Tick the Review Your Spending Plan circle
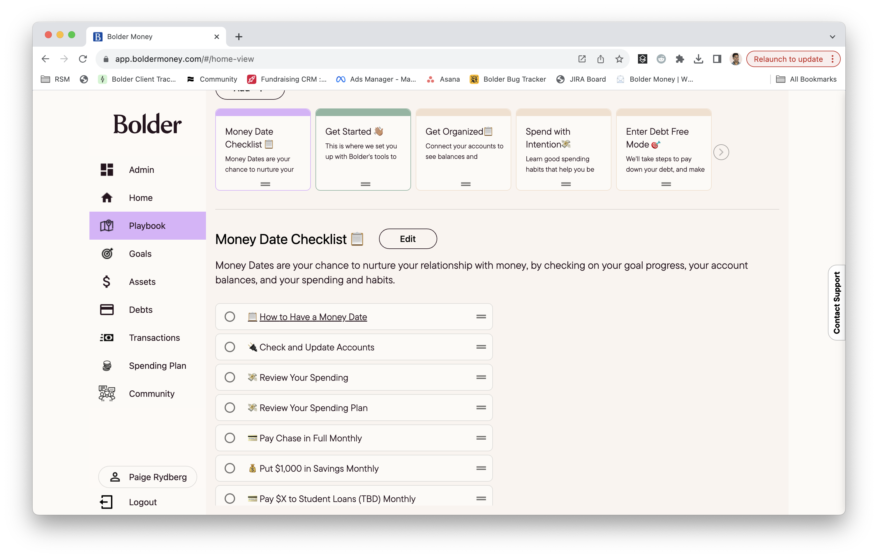 coord(230,408)
